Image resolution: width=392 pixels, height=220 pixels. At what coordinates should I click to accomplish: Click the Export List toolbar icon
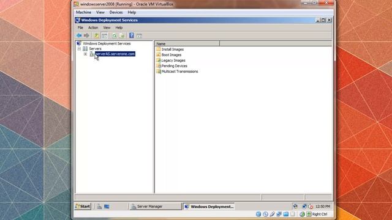point(122,35)
